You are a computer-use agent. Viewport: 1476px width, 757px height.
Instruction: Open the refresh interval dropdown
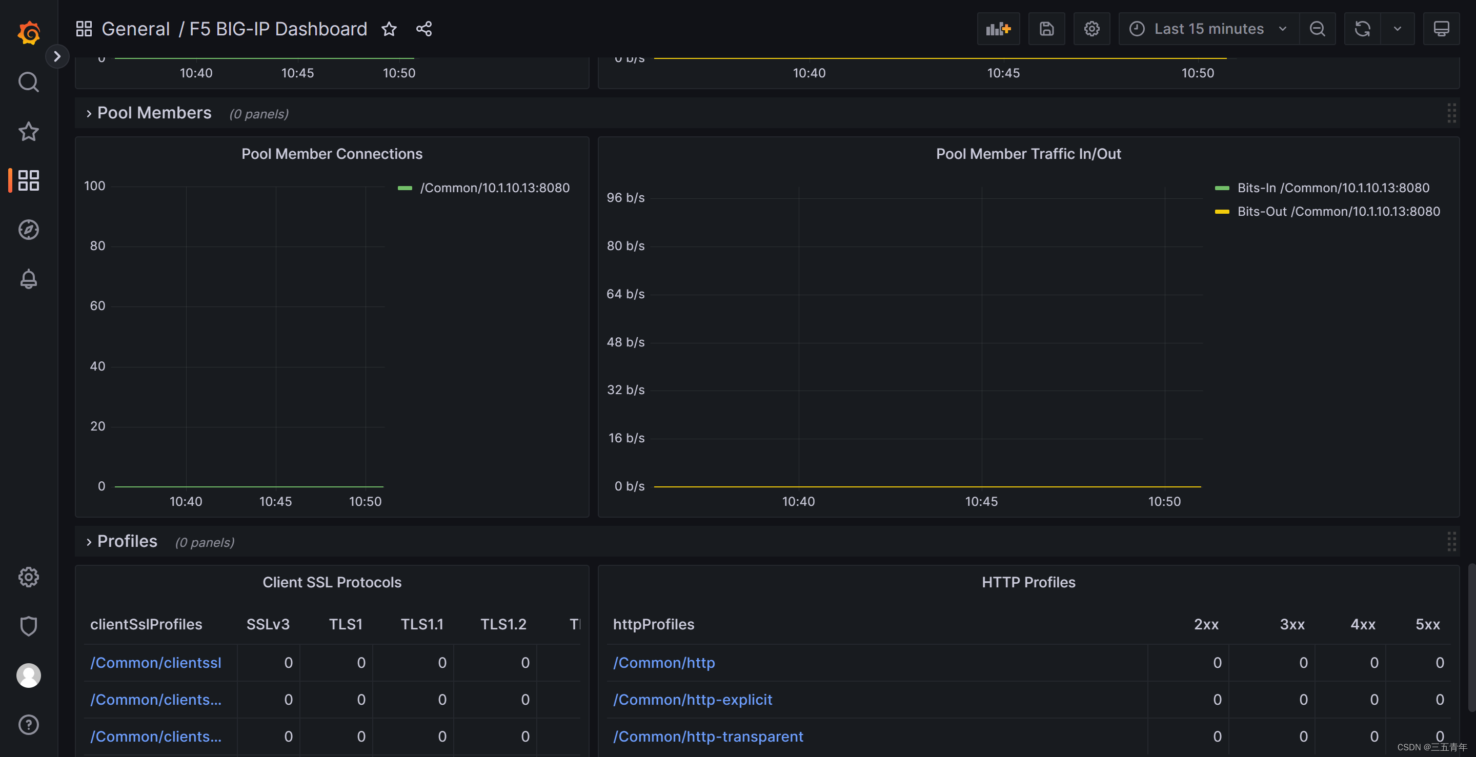[1397, 29]
